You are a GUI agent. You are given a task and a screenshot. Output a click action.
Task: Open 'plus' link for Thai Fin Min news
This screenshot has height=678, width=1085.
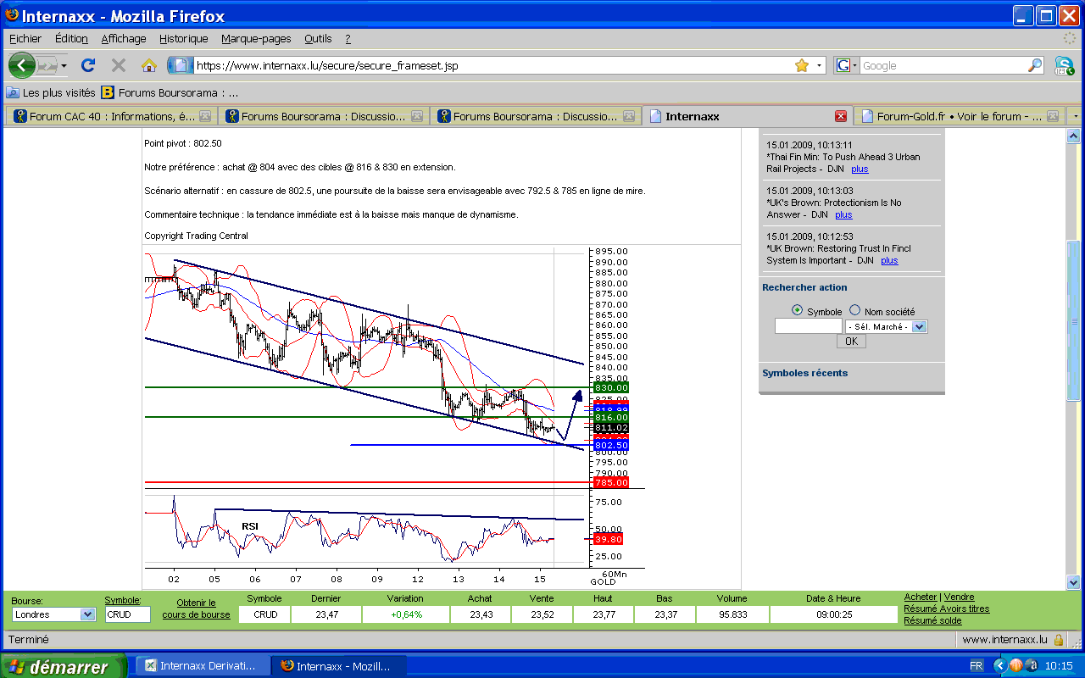(x=860, y=169)
